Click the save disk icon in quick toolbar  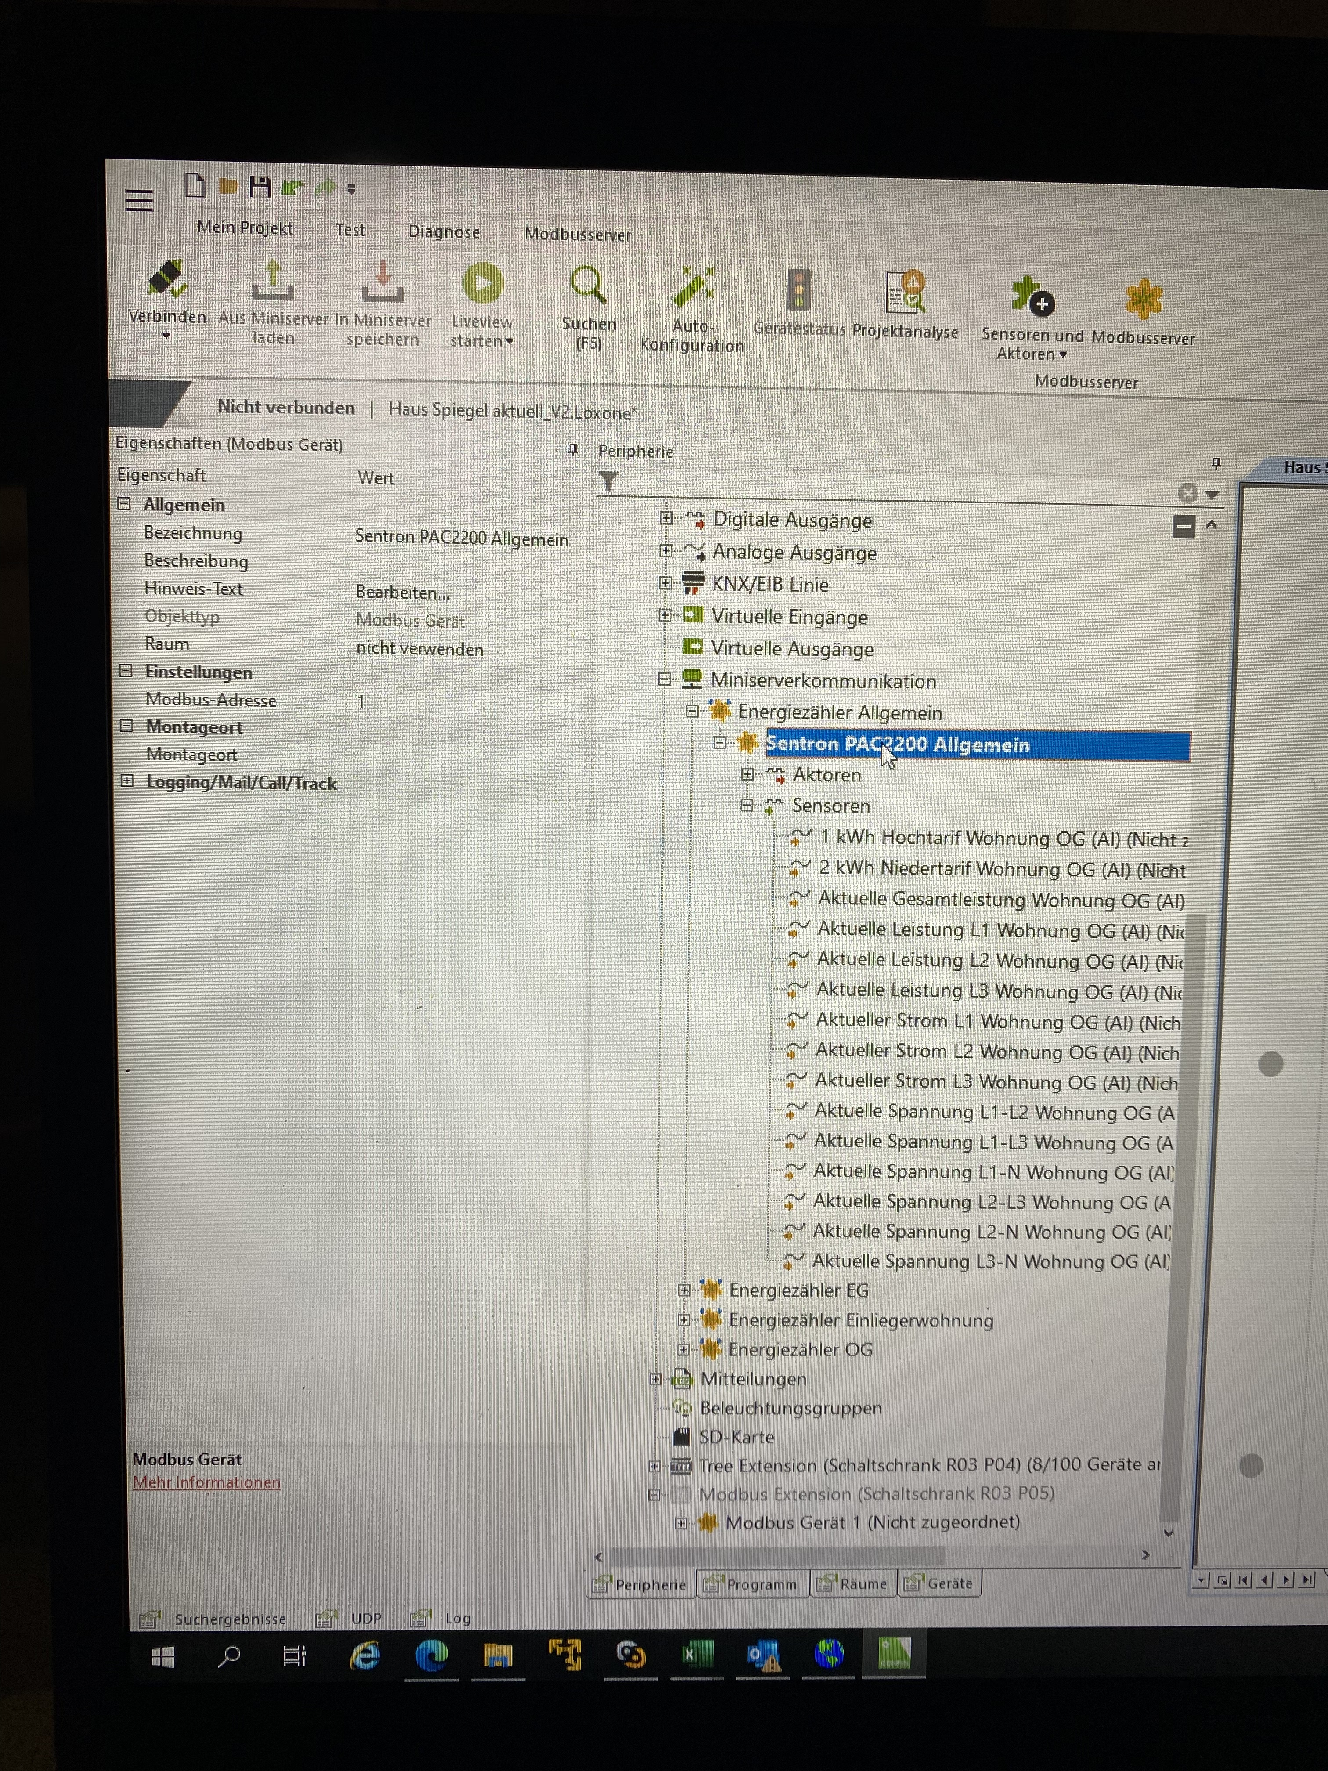(x=260, y=188)
